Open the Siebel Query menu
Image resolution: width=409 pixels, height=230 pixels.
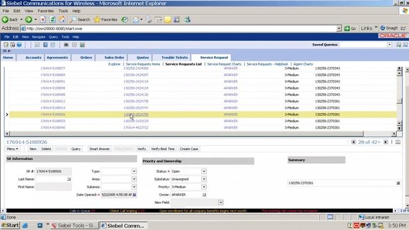[x=53, y=37]
